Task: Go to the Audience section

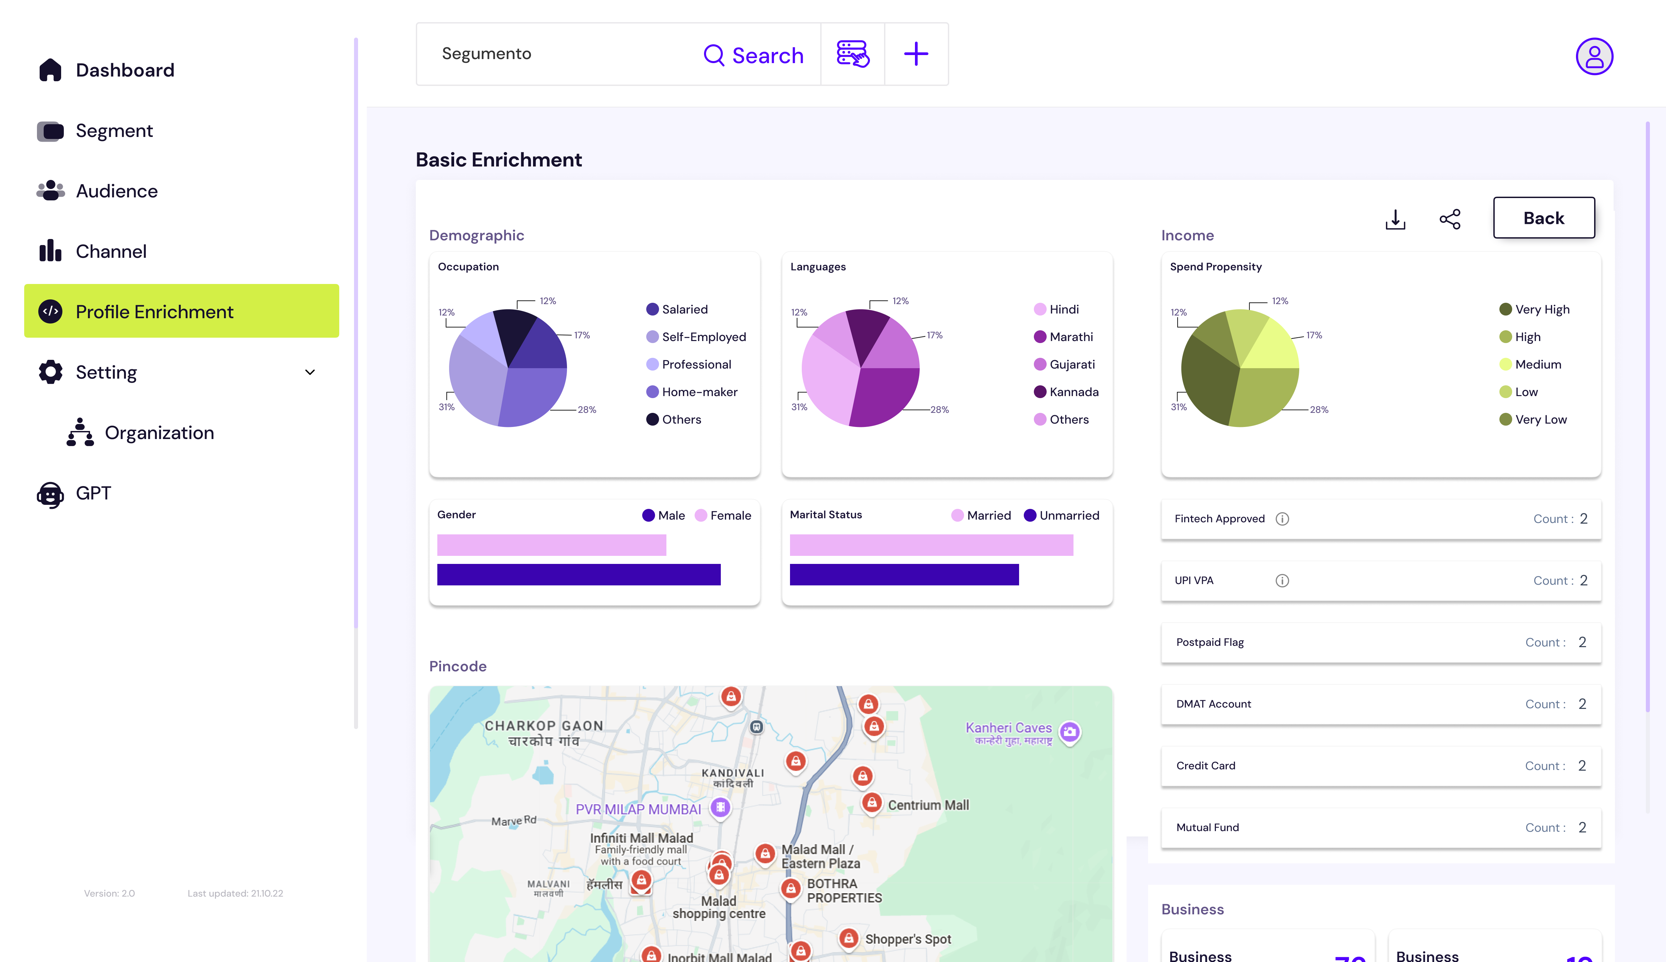Action: click(116, 191)
